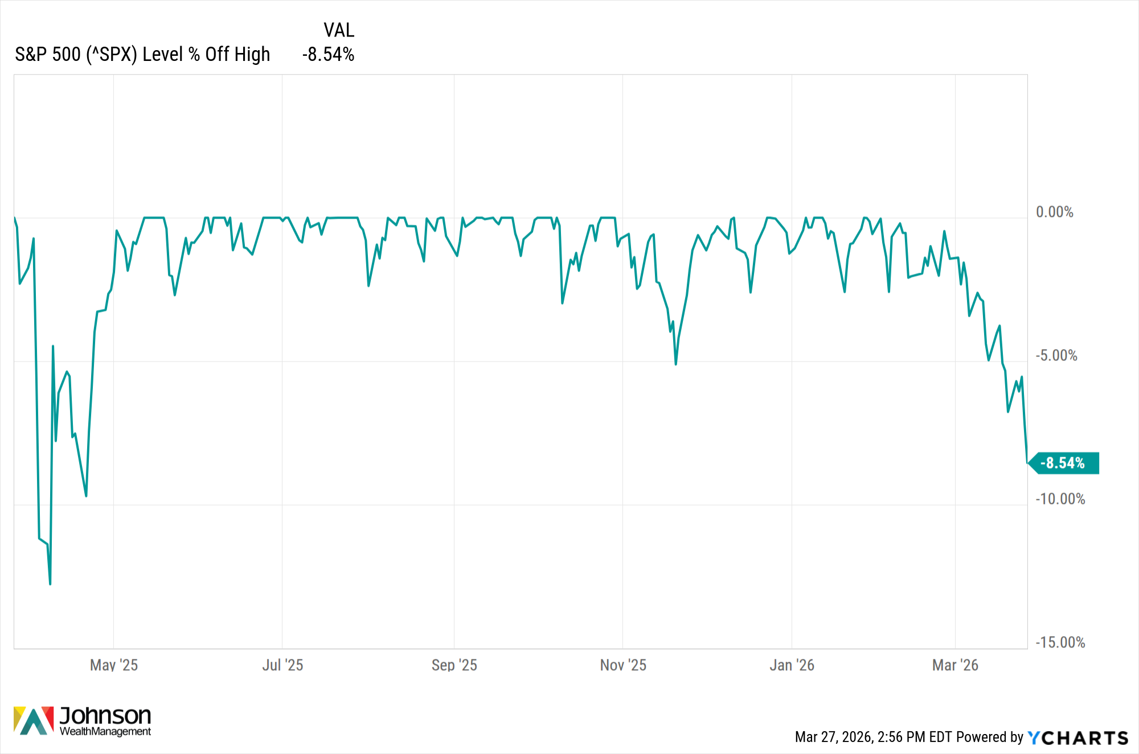Click the VAL column header
The width and height of the screenshot is (1139, 754).
[x=339, y=30]
